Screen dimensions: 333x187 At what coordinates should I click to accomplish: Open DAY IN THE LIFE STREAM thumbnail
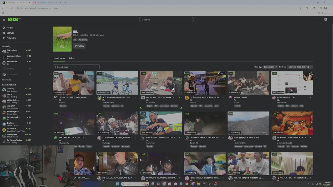tap(161, 83)
